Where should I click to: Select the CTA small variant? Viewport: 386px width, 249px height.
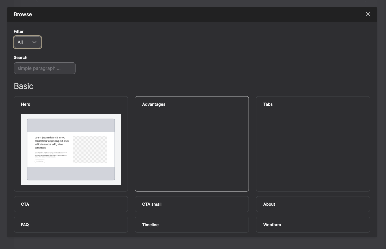tap(192, 204)
